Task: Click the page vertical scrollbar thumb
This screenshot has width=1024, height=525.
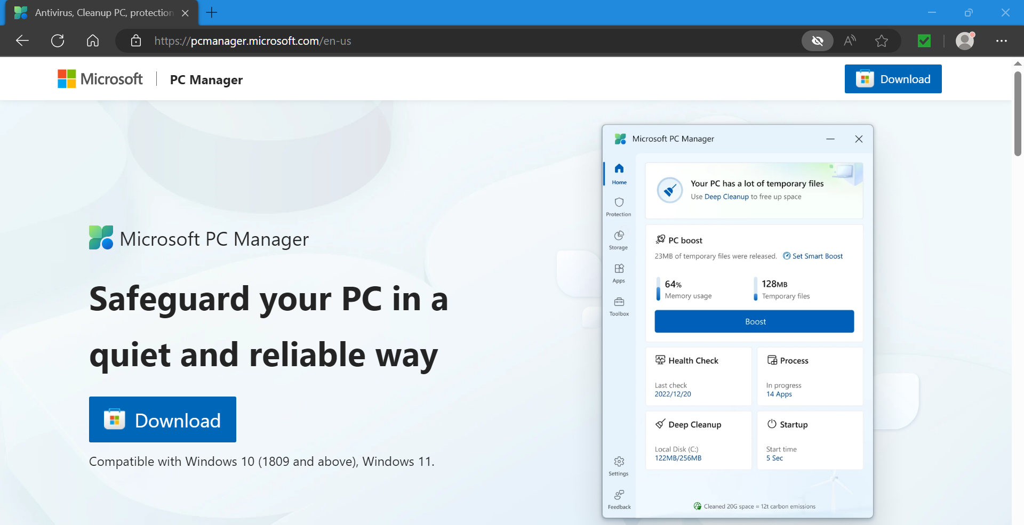Action: (x=1018, y=113)
